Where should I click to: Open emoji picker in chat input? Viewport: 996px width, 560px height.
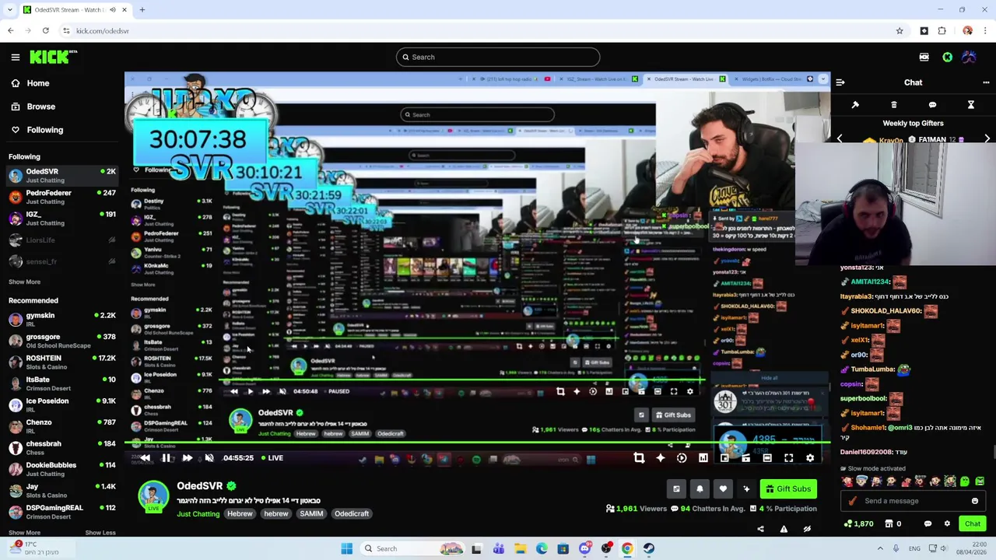[975, 501]
